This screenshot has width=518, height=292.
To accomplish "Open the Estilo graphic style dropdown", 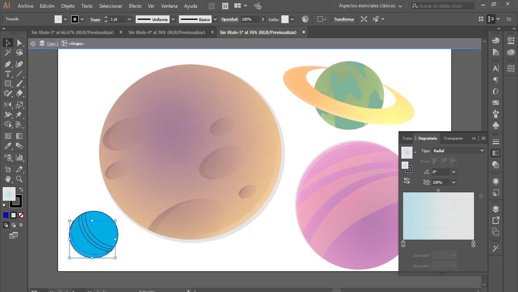I will (293, 19).
